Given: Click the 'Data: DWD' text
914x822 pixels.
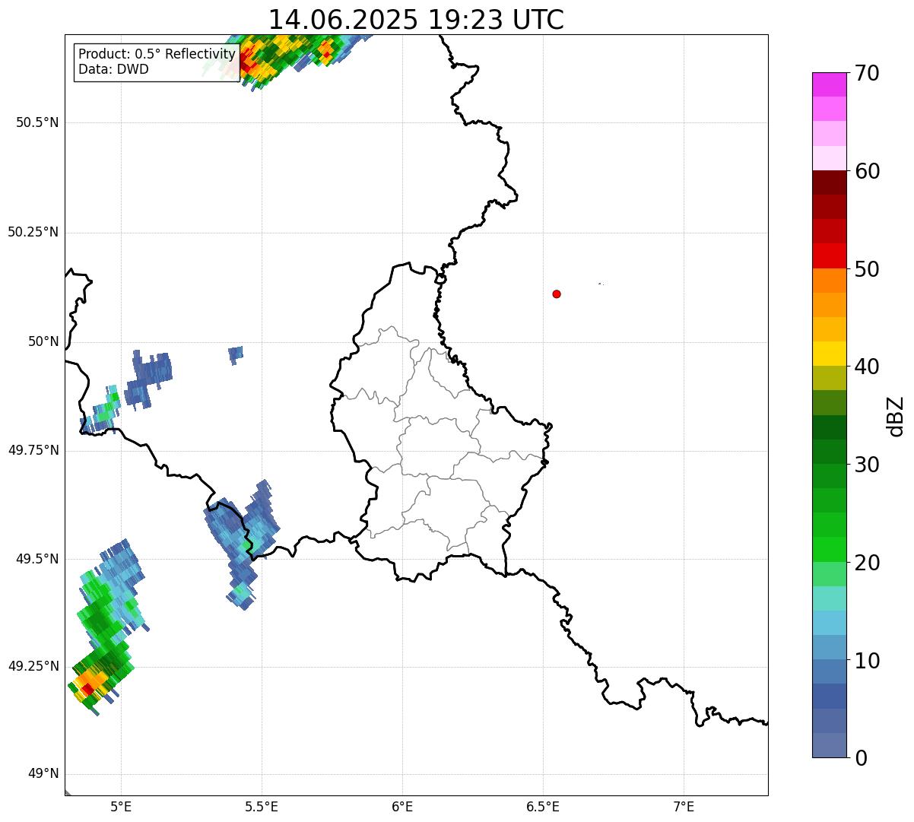Looking at the screenshot, I should pos(113,69).
